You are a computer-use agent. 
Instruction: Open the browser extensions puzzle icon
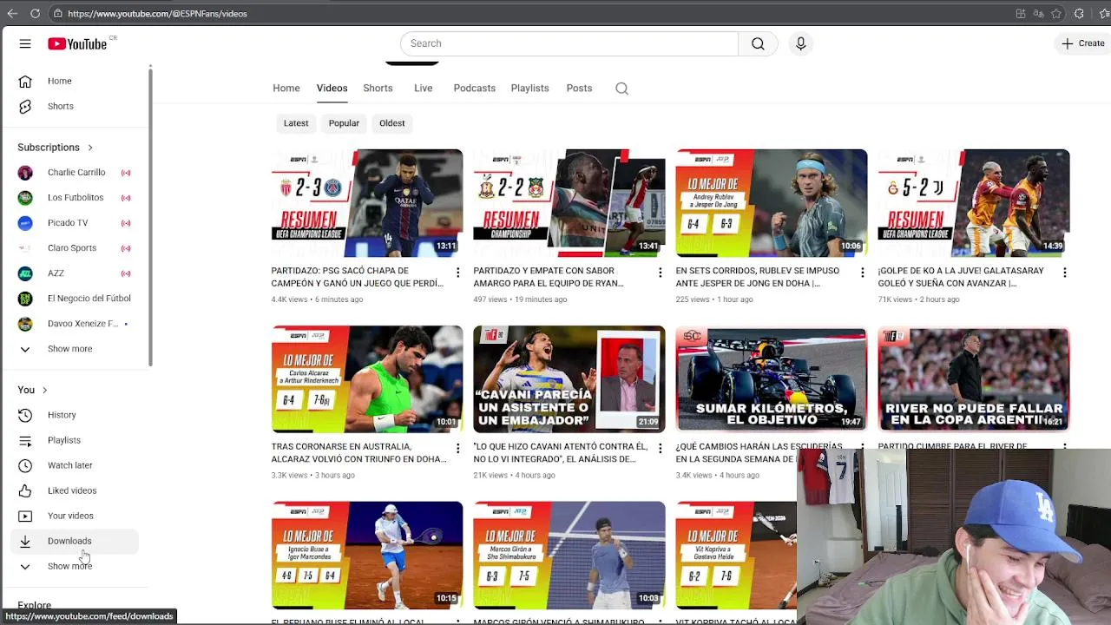pyautogui.click(x=1079, y=13)
